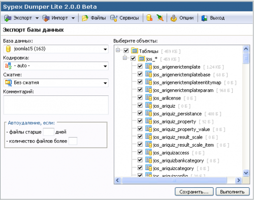Click the Импорт toolbar icon

point(46,18)
